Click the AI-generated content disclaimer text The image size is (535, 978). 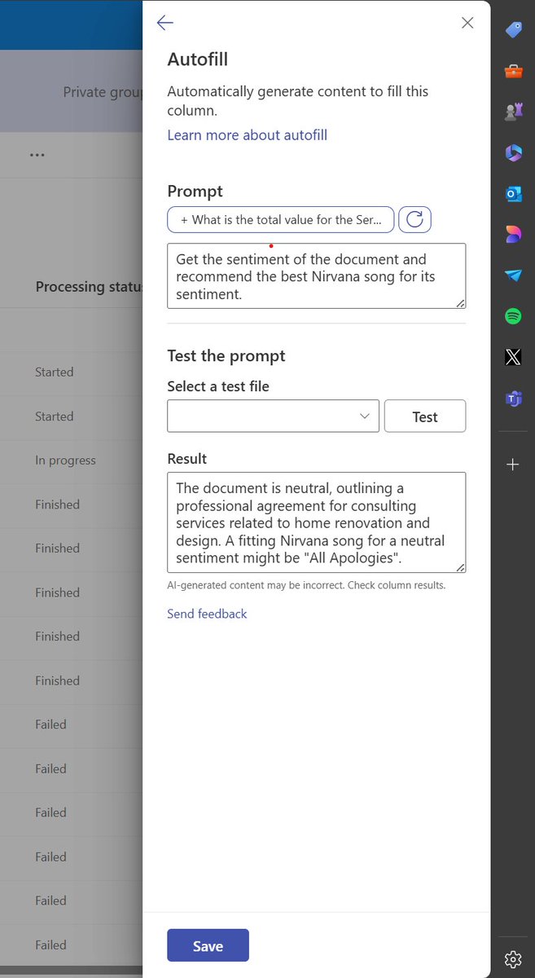click(x=306, y=585)
